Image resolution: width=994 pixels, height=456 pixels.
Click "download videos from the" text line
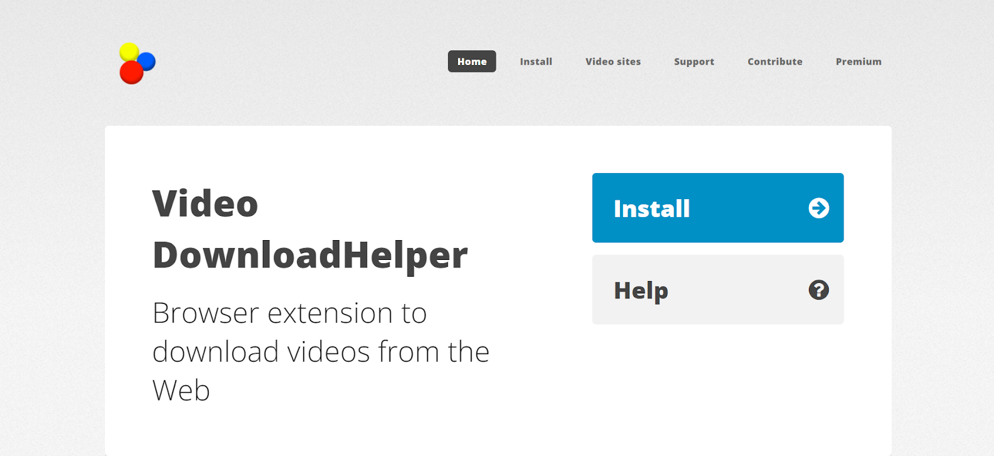(321, 352)
